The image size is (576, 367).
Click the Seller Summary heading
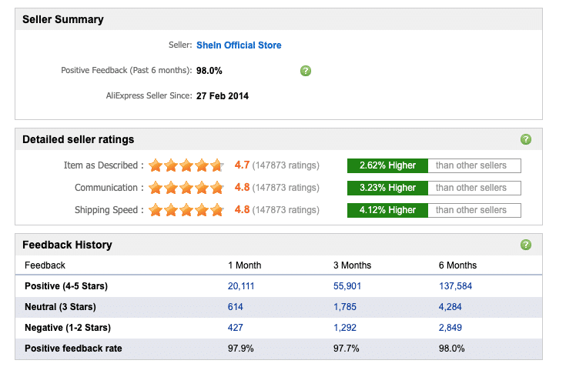point(63,19)
